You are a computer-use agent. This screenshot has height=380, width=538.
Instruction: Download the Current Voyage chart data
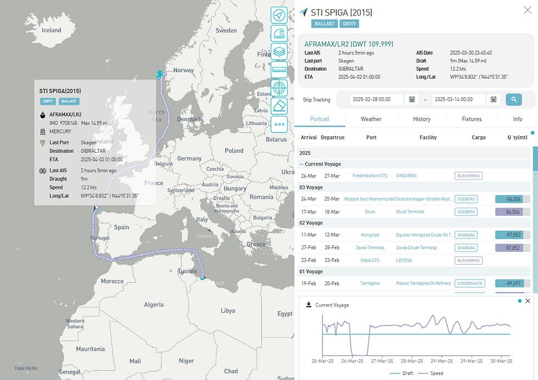pyautogui.click(x=309, y=304)
